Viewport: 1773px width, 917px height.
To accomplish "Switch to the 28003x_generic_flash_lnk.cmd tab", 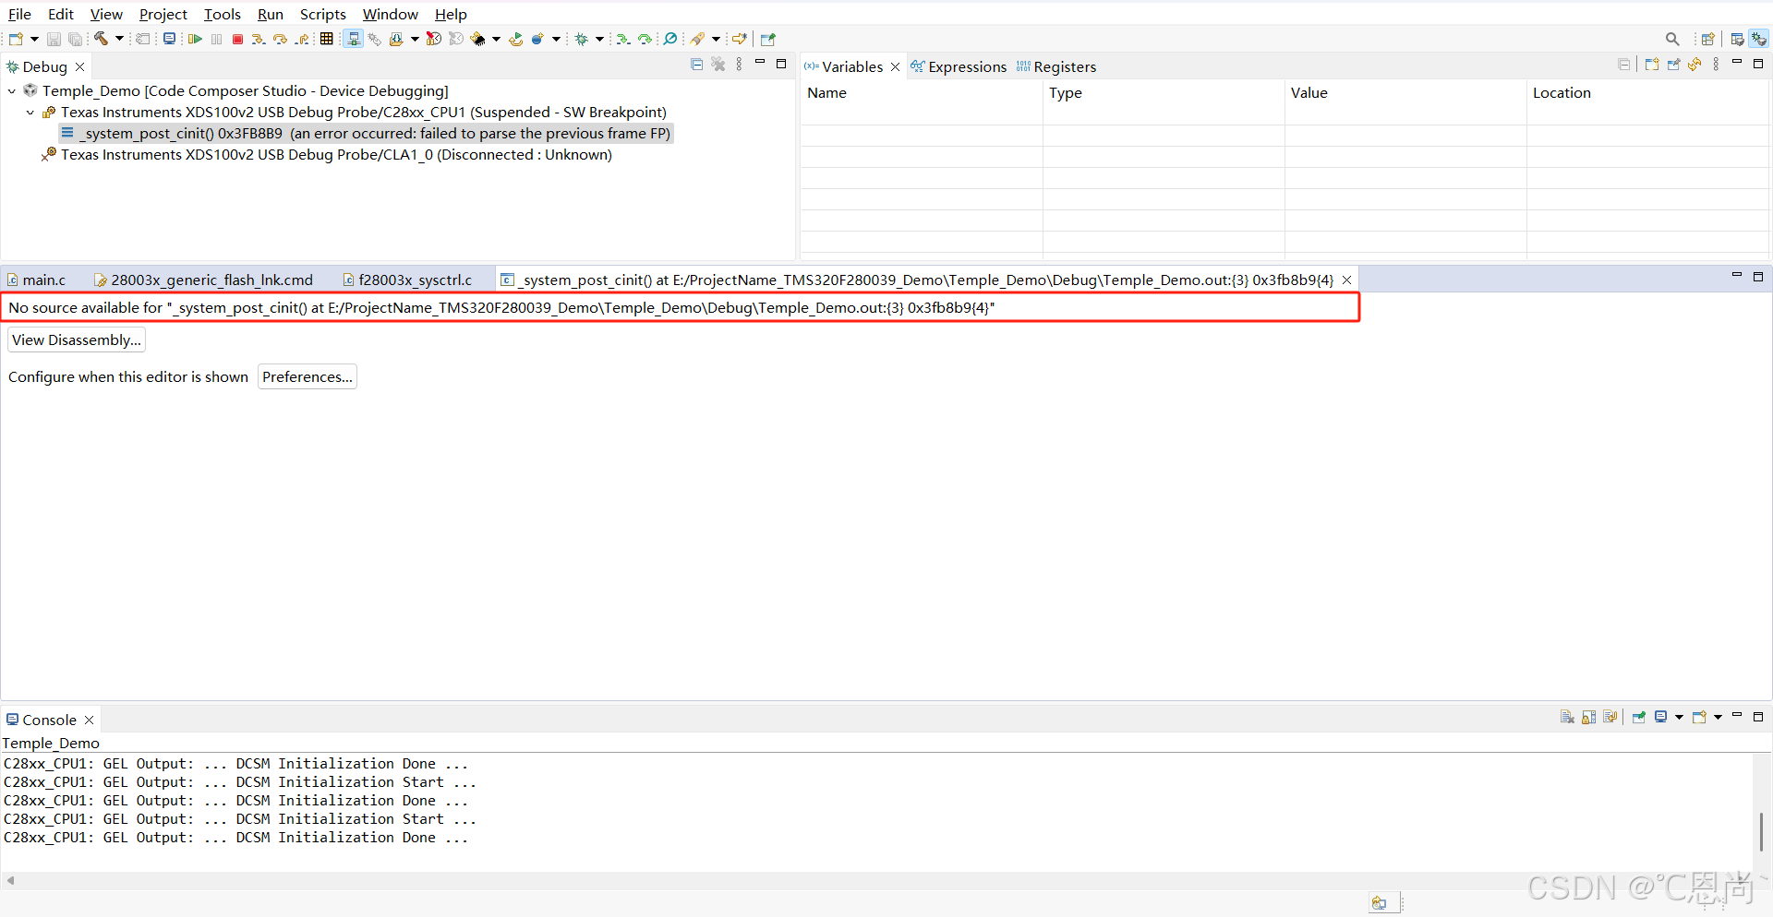I will point(204,280).
